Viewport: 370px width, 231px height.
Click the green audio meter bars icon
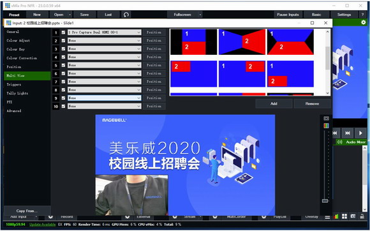click(336, 216)
